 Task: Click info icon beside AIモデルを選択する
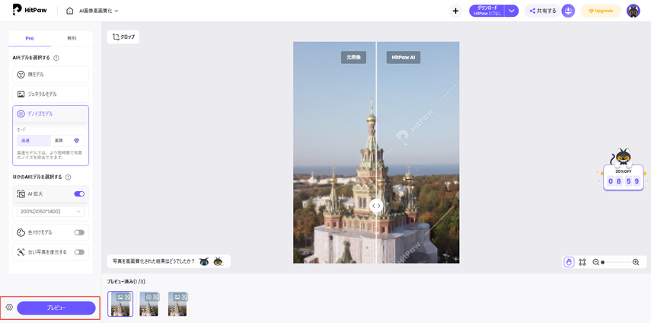[x=56, y=58]
